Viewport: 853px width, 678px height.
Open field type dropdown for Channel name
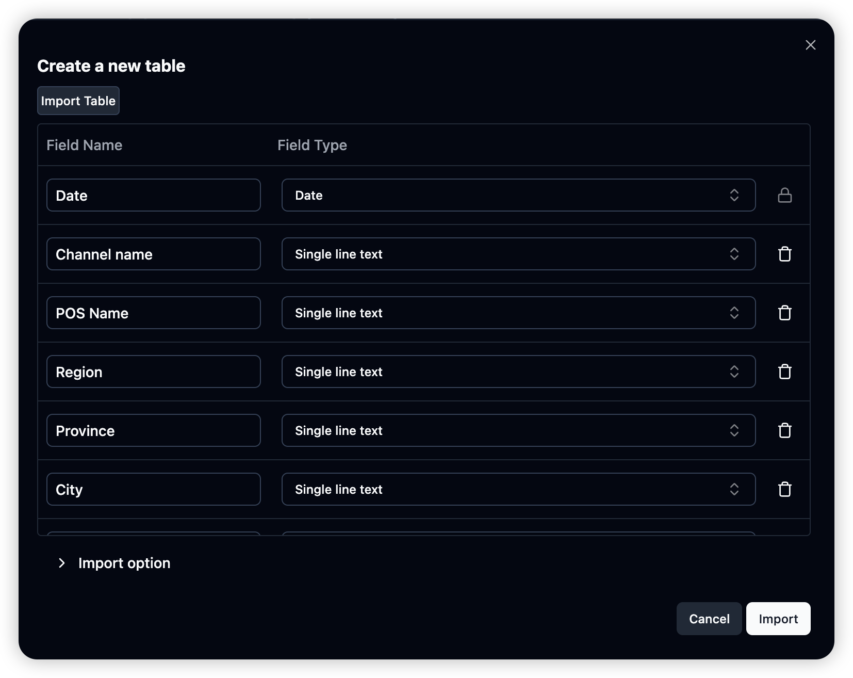coord(518,254)
